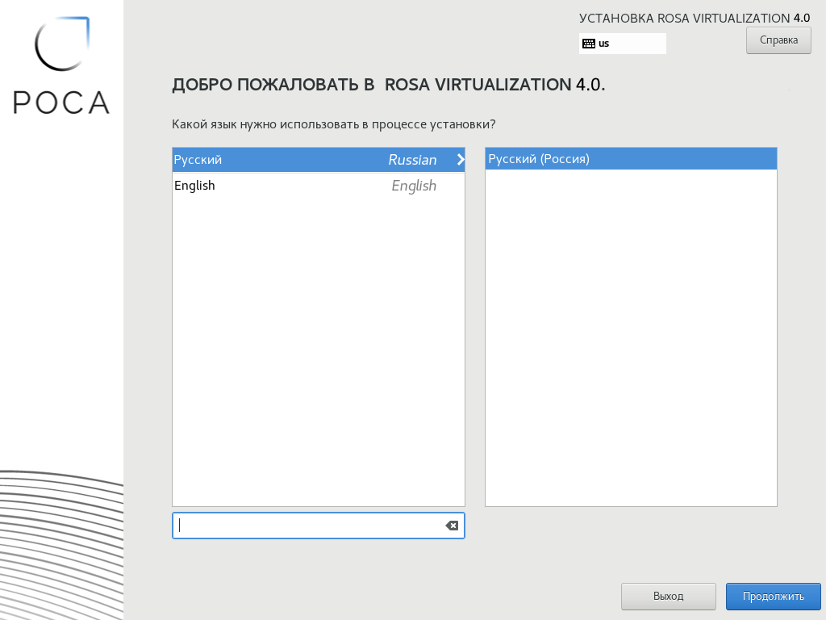Screen dimensions: 826x620
Task: Click empty space in the locale list panel
Action: pos(631,339)
